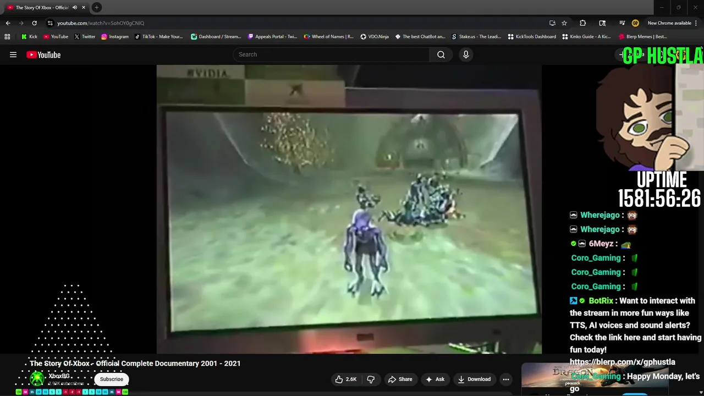Screen dimensions: 704x396
Task: Open the Instagram bookmark
Action: click(114, 37)
